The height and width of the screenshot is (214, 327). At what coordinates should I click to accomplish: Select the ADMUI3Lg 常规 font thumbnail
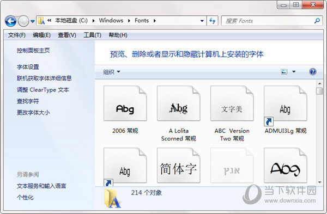tap(285, 103)
